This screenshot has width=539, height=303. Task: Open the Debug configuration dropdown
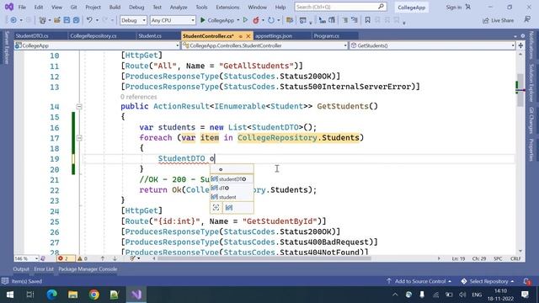tap(133, 20)
